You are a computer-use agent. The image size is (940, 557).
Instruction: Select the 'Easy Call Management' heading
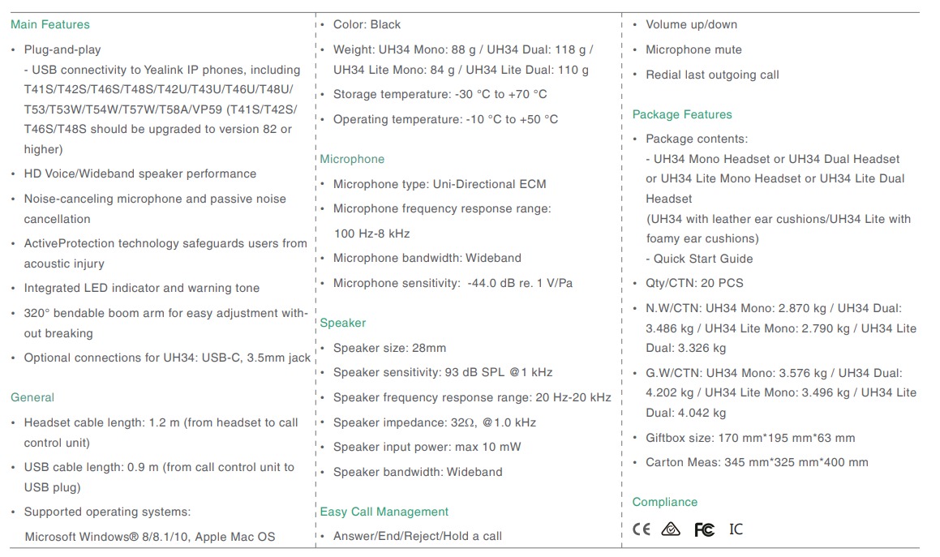tap(384, 512)
